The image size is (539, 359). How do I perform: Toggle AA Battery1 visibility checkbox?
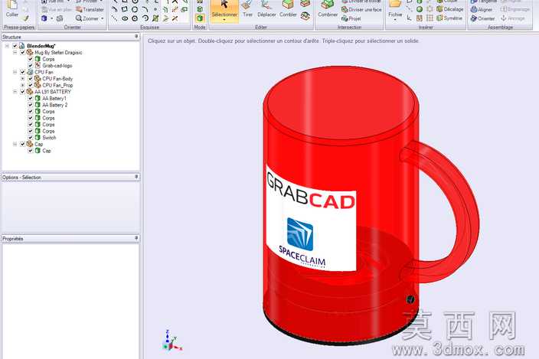tap(31, 98)
